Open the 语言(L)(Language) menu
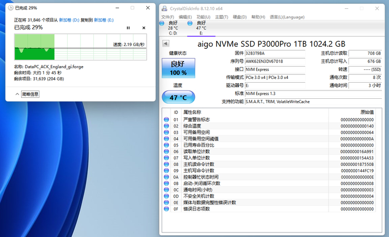The height and width of the screenshot is (237, 389). pyautogui.click(x=287, y=17)
